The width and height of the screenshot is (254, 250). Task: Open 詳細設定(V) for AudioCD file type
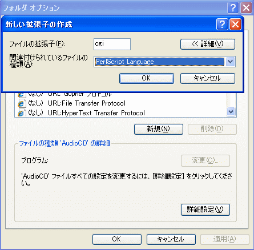coord(205,209)
